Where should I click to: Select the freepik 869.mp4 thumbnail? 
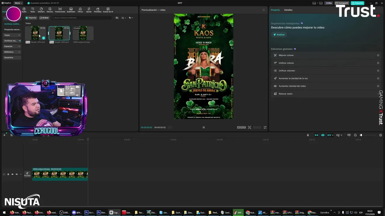coord(59,33)
